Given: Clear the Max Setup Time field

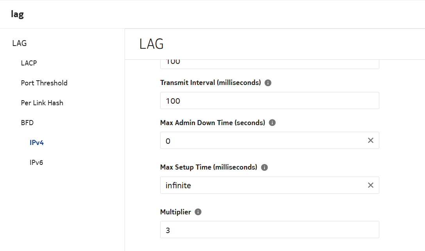Looking at the screenshot, I should point(371,185).
